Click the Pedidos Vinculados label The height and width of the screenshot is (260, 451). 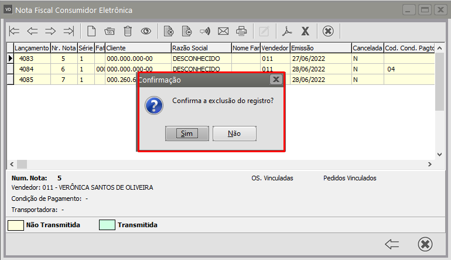click(350, 178)
